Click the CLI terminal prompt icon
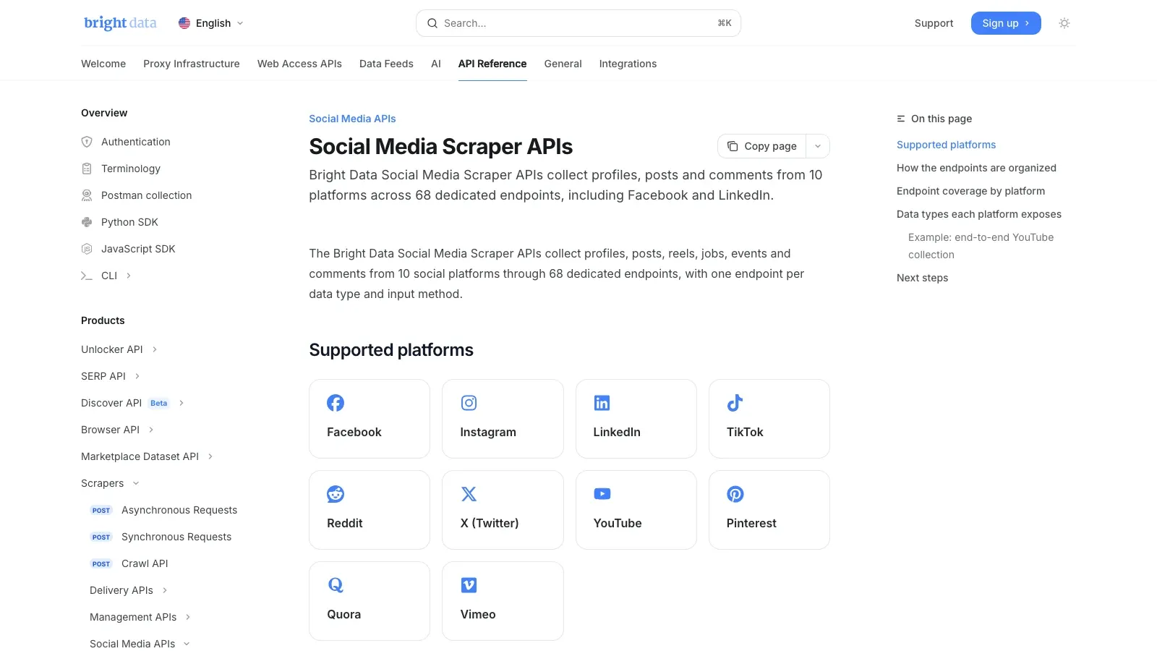 tap(87, 276)
